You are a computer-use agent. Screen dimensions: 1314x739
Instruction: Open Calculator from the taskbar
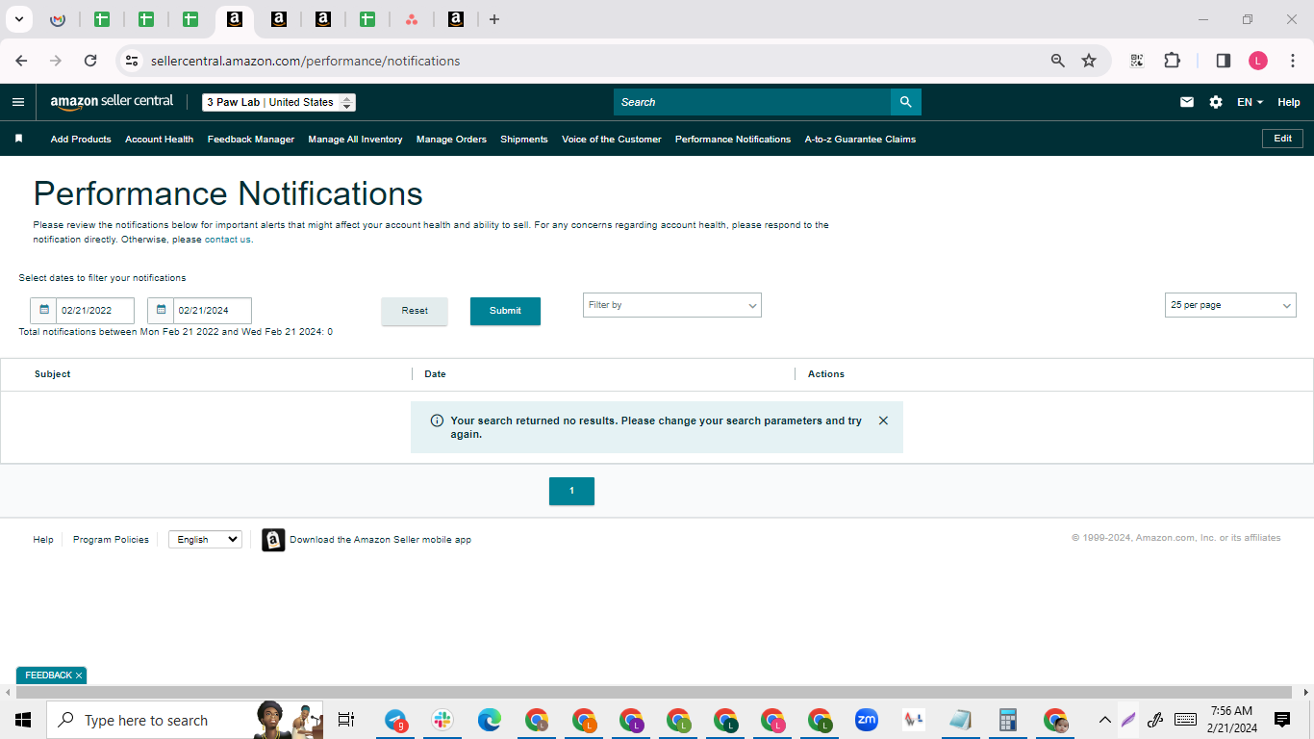tap(1008, 720)
